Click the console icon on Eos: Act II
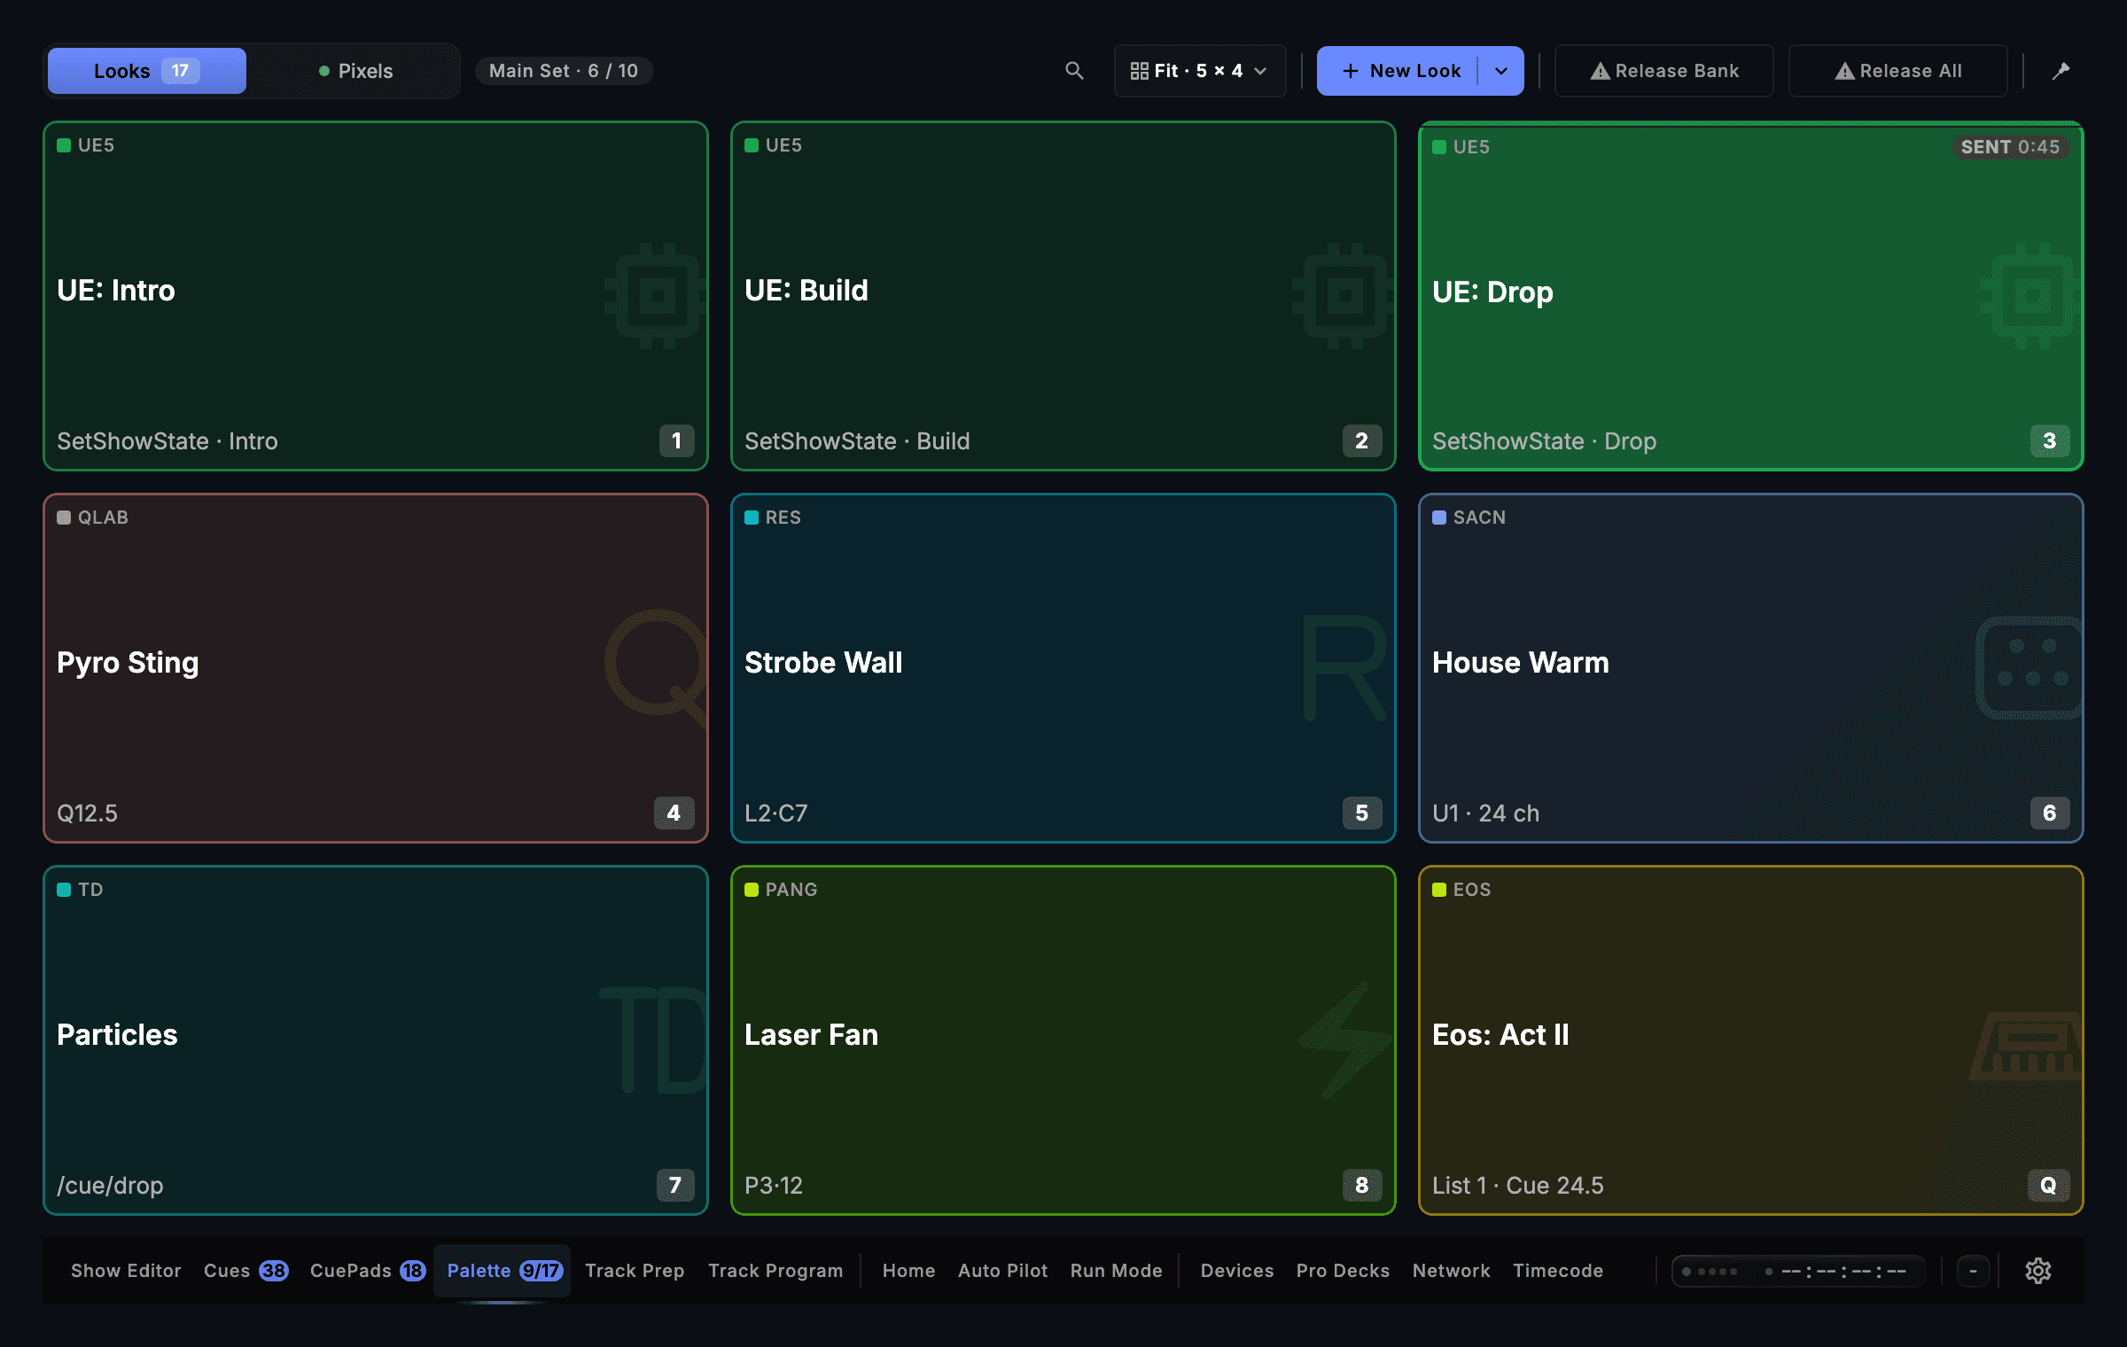Screen dimensions: 2127x1347 pyautogui.click(x=2026, y=1047)
